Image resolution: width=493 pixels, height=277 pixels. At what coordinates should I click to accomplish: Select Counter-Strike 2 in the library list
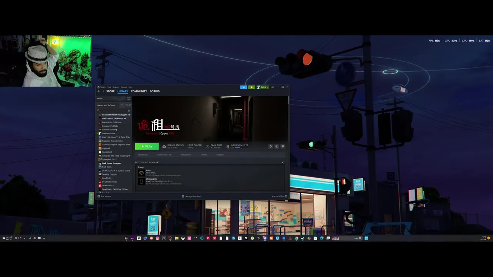pyautogui.click(x=109, y=133)
